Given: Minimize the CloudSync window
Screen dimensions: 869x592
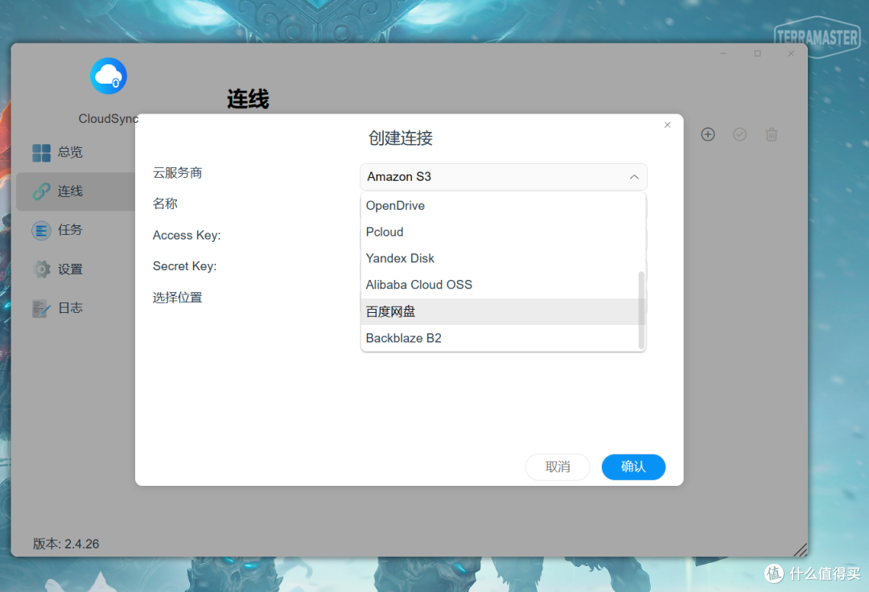Looking at the screenshot, I should click(x=723, y=53).
